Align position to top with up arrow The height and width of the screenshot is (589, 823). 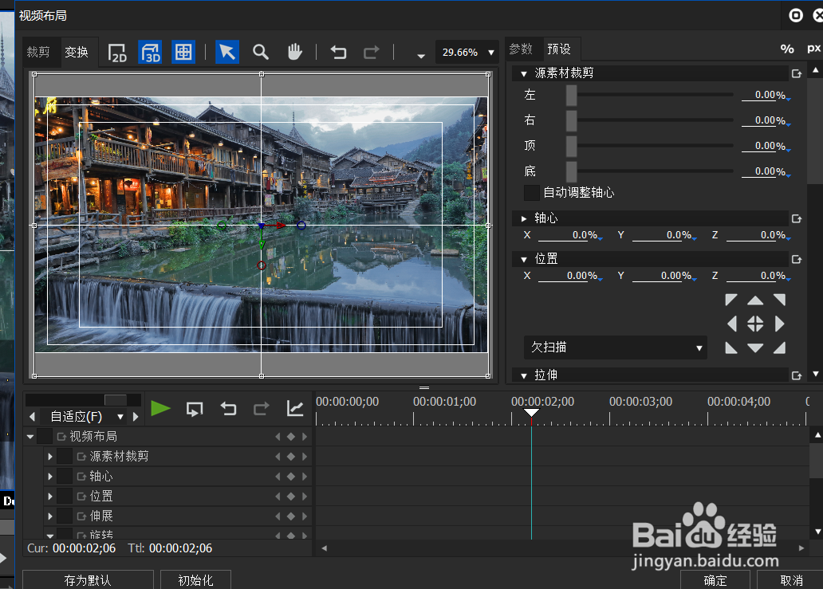[x=754, y=300]
